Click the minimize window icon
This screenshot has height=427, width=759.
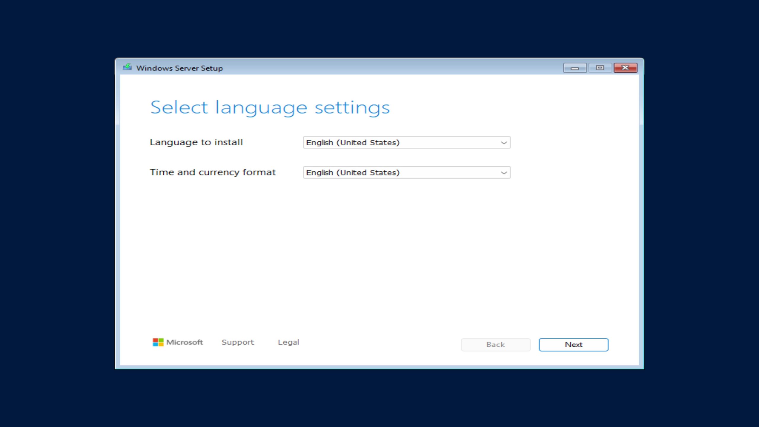(x=575, y=68)
